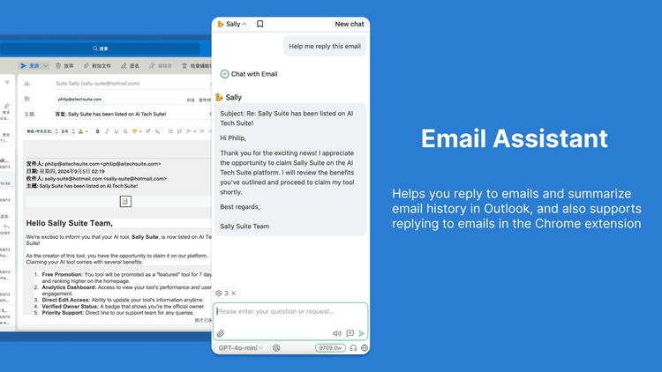Start a New chat
Image resolution: width=662 pixels, height=372 pixels.
[x=350, y=25]
